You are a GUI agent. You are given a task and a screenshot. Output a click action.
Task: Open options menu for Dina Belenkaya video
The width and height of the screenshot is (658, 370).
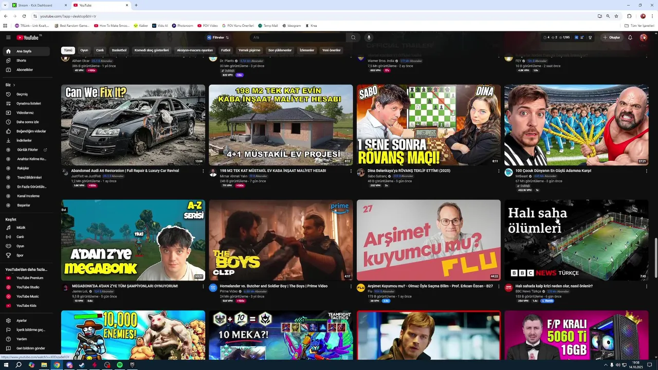[499, 171]
